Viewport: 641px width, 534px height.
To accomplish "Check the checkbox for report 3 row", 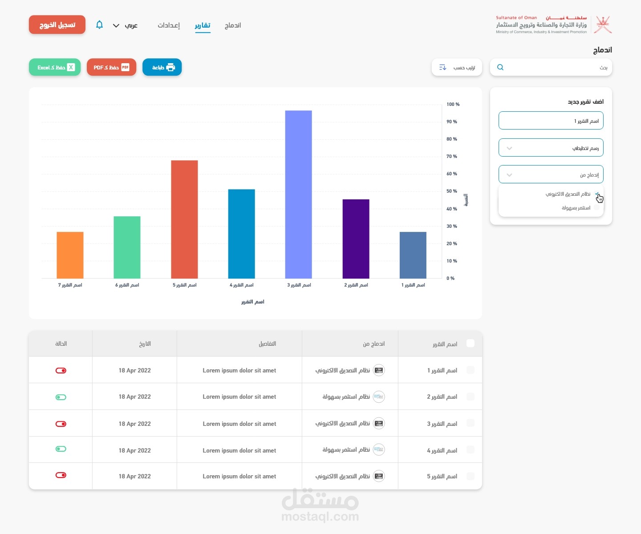I will pyautogui.click(x=471, y=423).
